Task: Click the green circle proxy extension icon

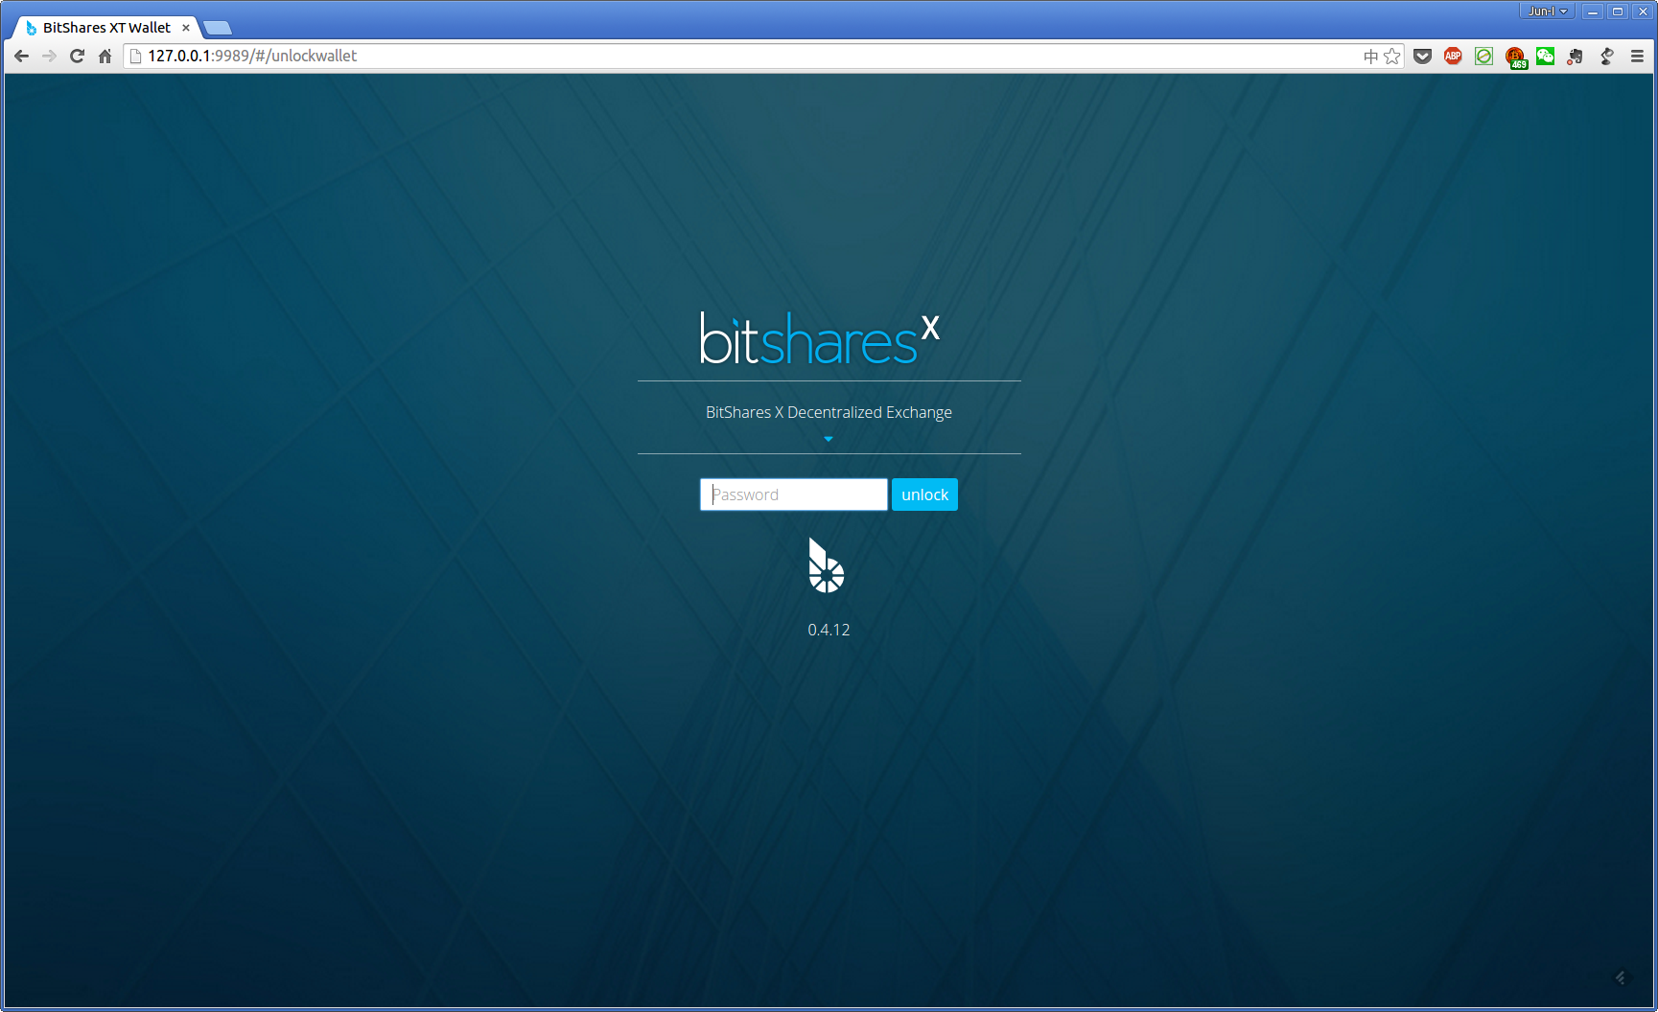Action: pos(1483,57)
